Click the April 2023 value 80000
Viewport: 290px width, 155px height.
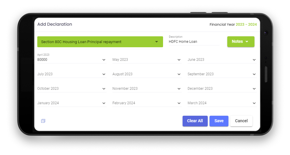[42, 60]
